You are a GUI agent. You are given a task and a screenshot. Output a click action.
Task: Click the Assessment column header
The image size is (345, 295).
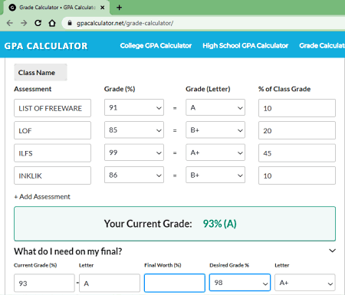33,89
